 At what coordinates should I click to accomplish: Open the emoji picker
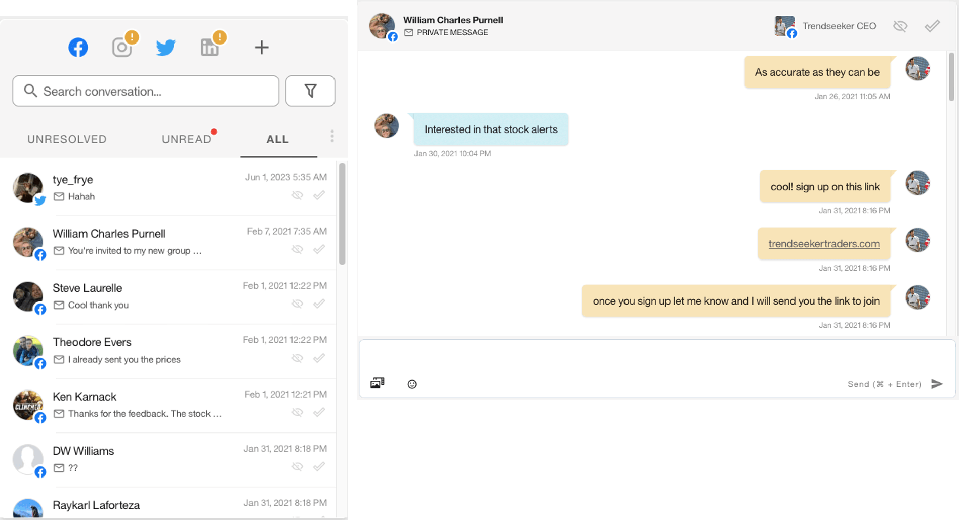[412, 384]
